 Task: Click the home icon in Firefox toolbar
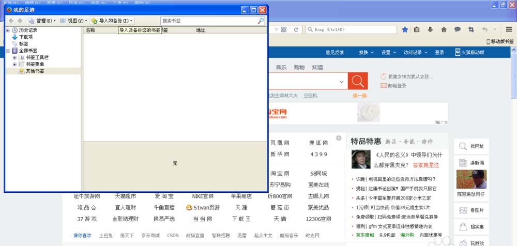[x=444, y=29]
